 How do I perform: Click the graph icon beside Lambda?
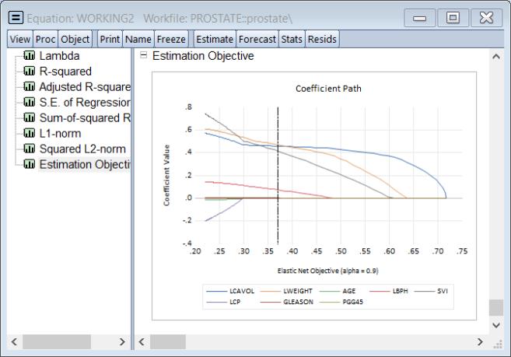[x=30, y=56]
